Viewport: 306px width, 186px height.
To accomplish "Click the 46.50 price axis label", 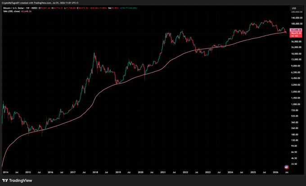I will pos(294,158).
